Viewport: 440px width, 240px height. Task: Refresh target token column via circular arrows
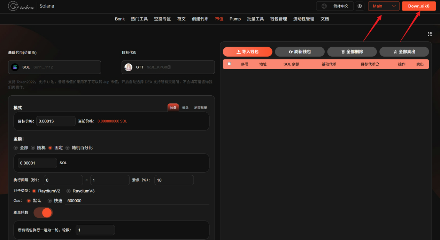(377, 64)
